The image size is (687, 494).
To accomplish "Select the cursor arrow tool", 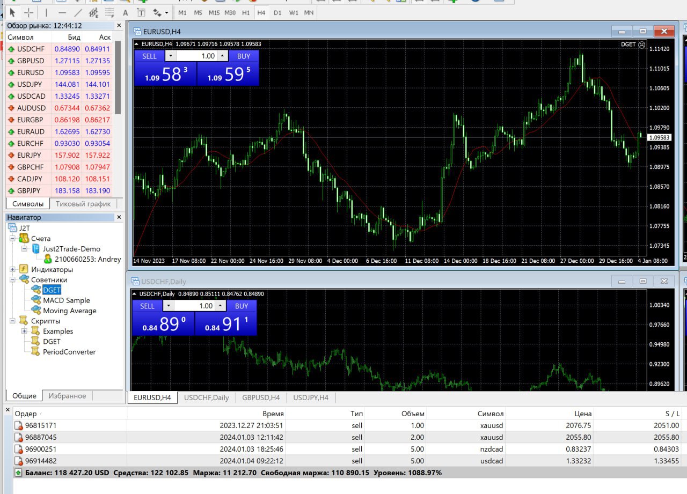I will 13,12.
